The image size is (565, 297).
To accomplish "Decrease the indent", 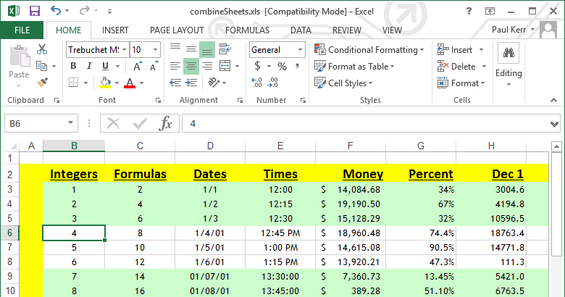I will point(175,83).
